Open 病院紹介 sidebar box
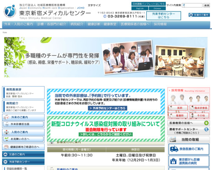Image resolution: width=212 pixels, height=170 pixels. (23, 106)
